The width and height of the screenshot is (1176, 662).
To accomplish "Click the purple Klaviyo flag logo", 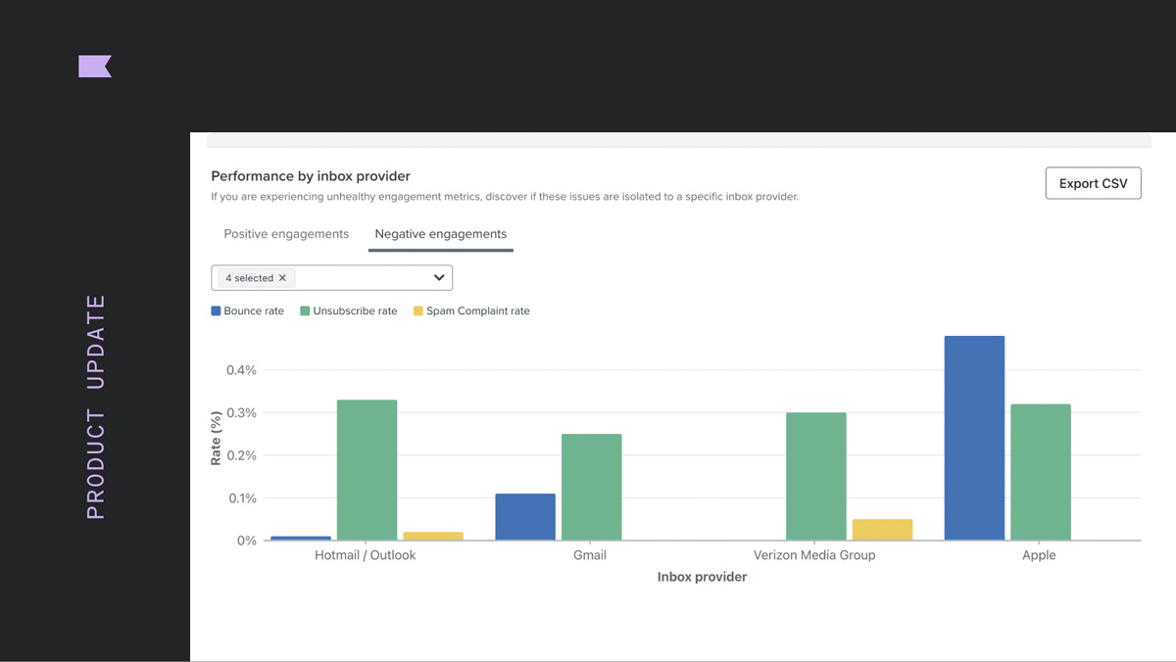I will pos(95,67).
